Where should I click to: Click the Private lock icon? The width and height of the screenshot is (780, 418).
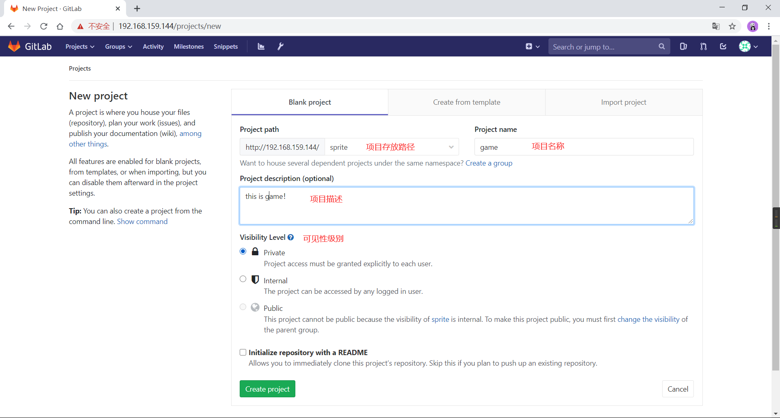coord(255,251)
